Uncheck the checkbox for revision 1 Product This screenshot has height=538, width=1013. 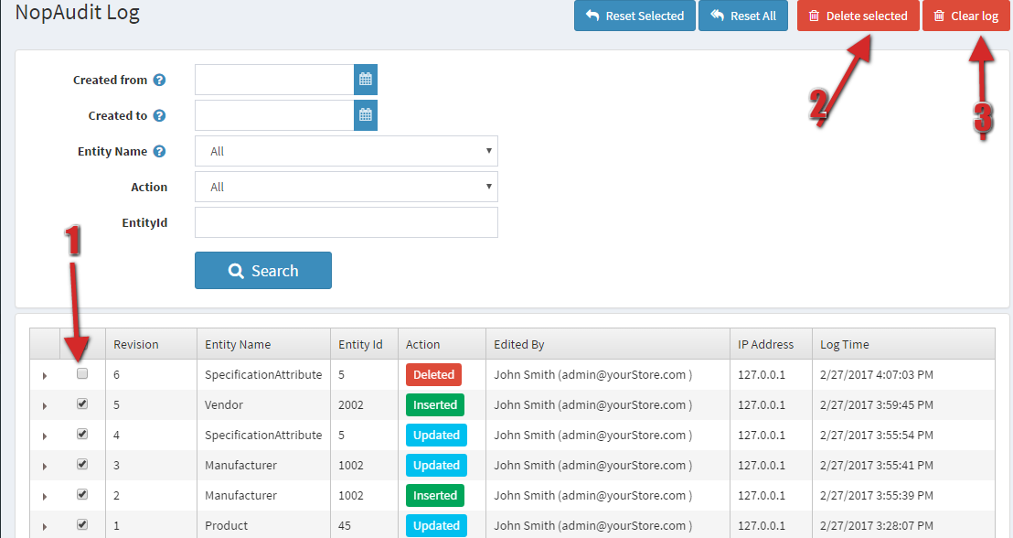tap(82, 524)
